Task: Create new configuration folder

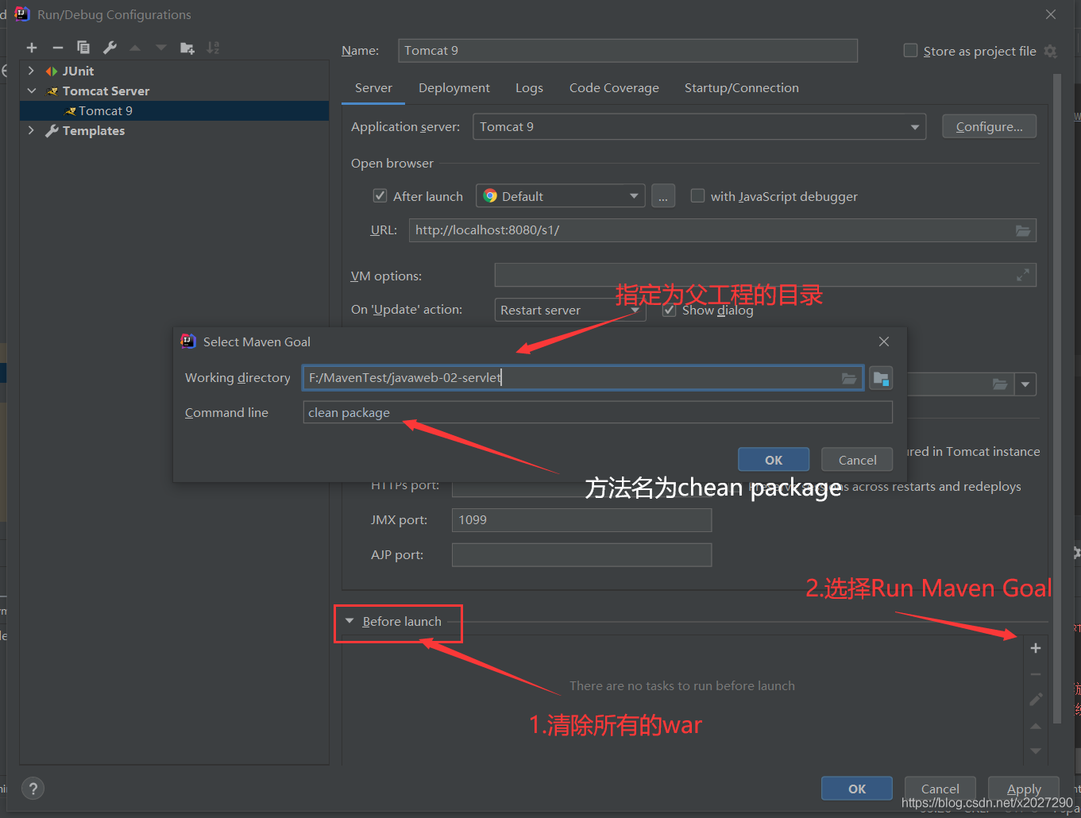Action: pyautogui.click(x=187, y=48)
